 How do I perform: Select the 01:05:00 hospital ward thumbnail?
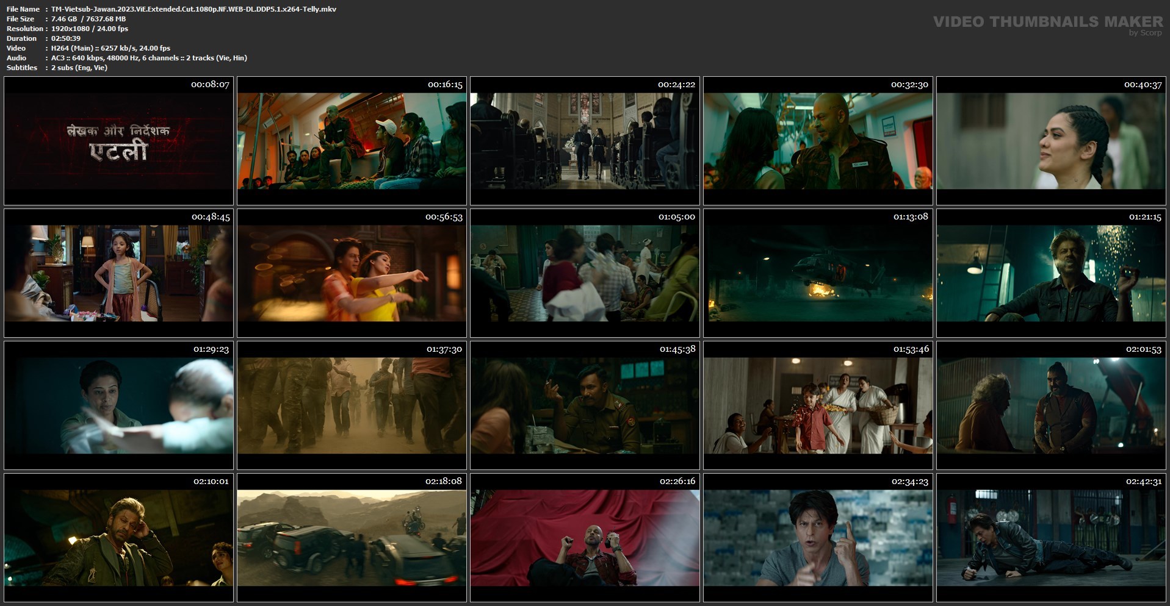pos(585,273)
